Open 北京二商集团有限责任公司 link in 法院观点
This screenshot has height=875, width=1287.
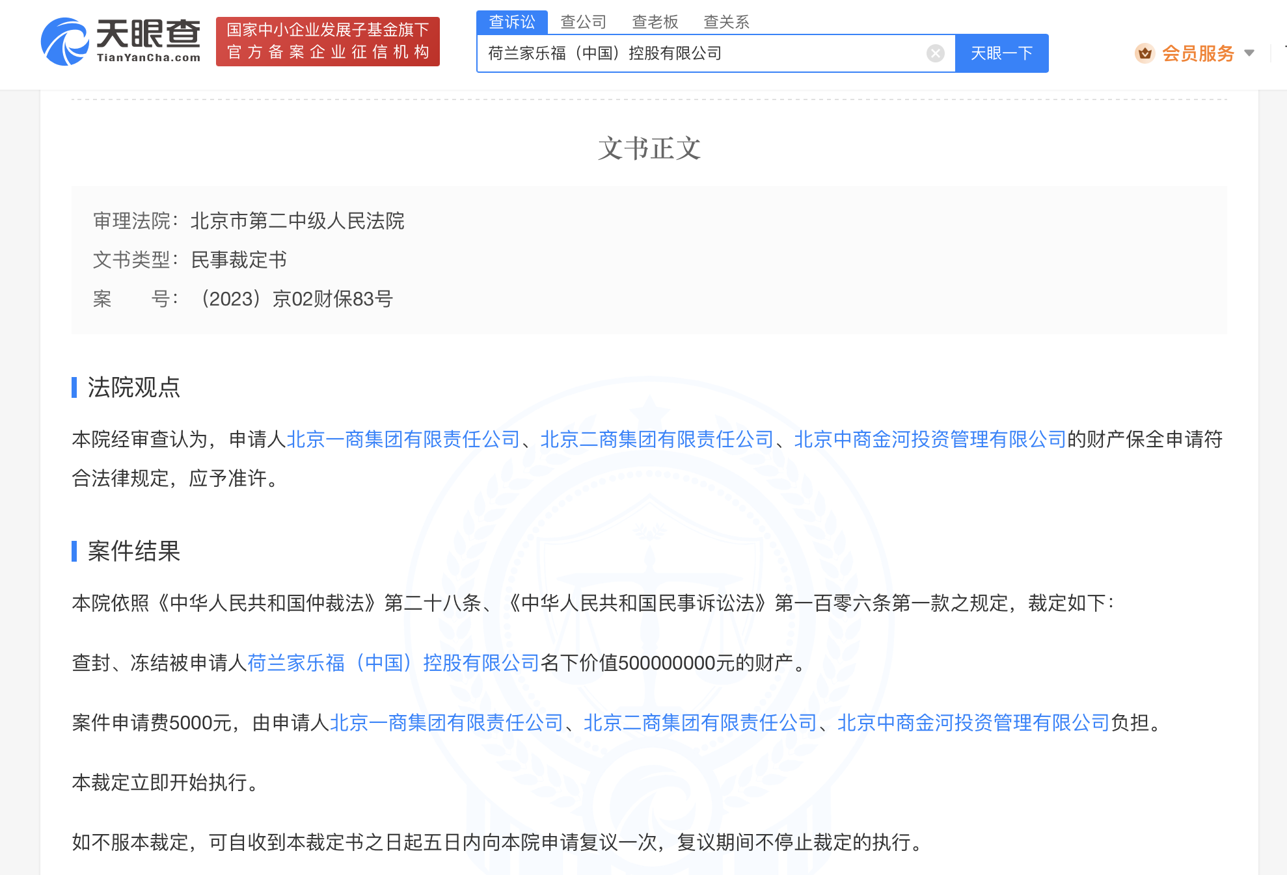tap(657, 439)
